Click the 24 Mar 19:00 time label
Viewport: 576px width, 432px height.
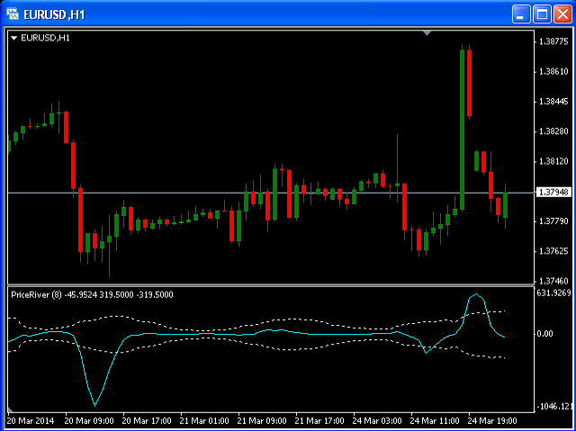[493, 420]
